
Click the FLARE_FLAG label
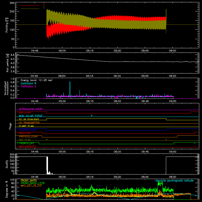click(26, 126)
